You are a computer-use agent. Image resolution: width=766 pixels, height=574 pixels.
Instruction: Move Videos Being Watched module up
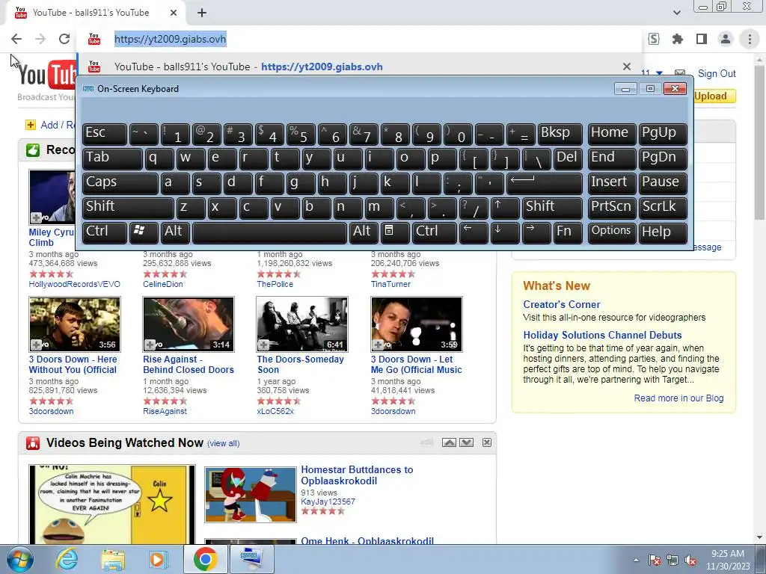tap(449, 442)
